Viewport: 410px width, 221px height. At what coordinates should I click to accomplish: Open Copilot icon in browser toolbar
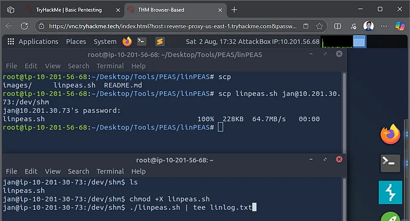pos(400,26)
